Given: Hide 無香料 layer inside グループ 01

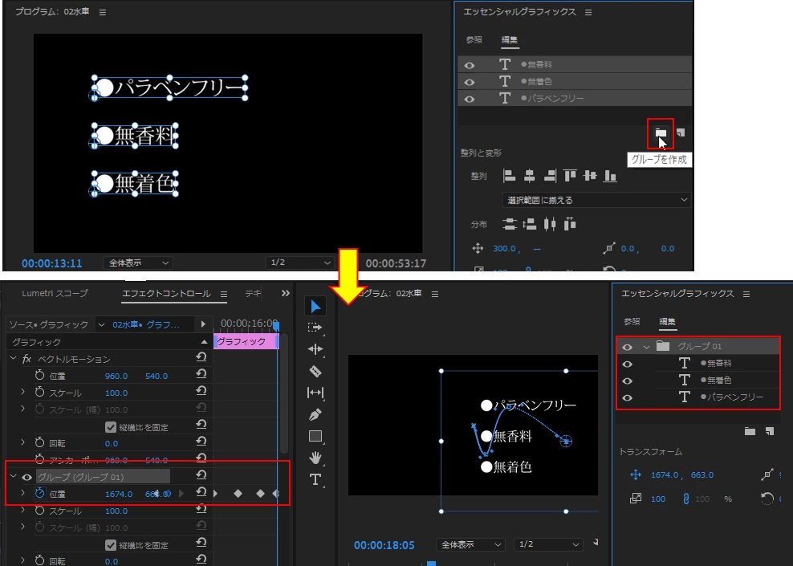Looking at the screenshot, I should (627, 364).
